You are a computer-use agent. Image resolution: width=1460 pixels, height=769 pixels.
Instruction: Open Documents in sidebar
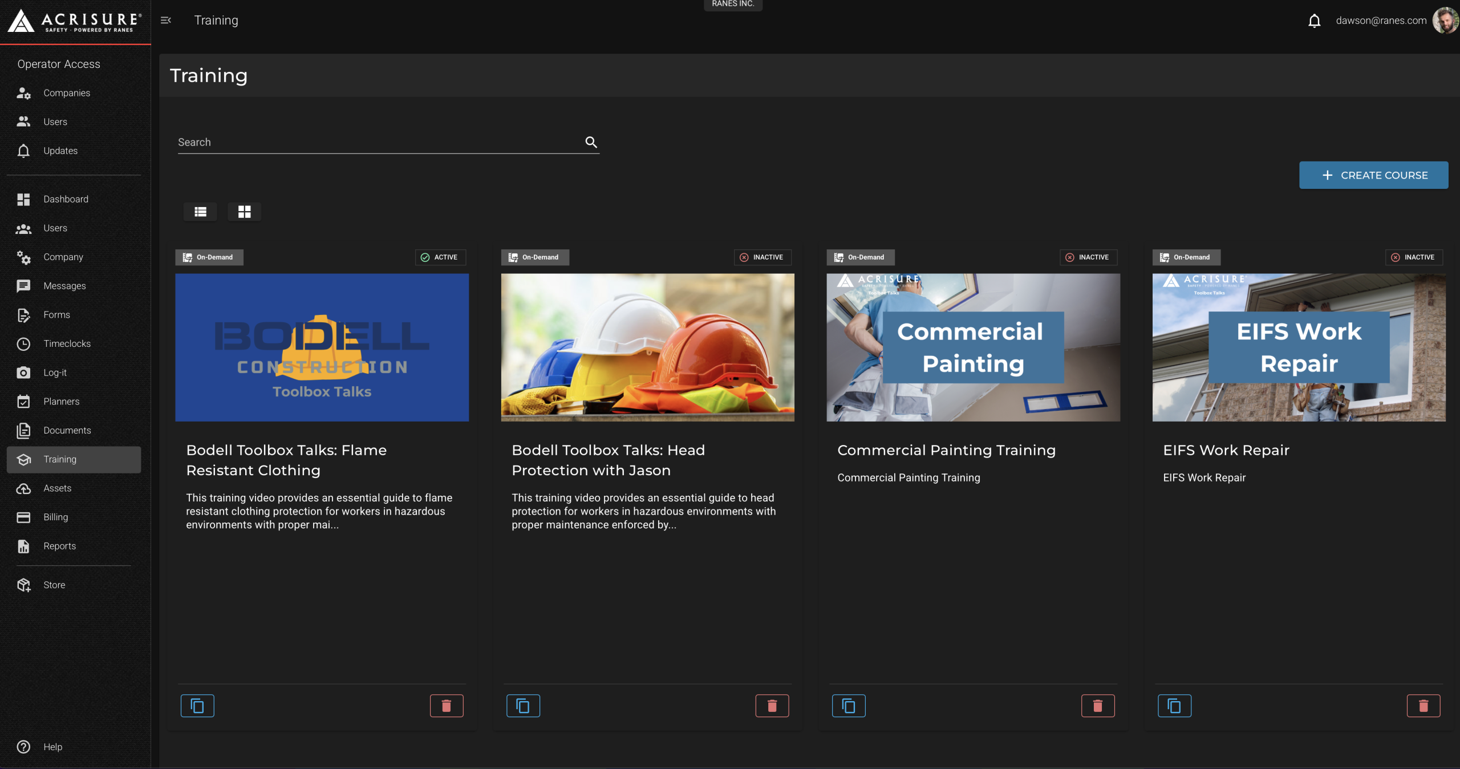click(74, 430)
